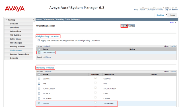Screen dimensions: 185x108
Task: Click the CM63 destination cell
Action: [x=106, y=93]
